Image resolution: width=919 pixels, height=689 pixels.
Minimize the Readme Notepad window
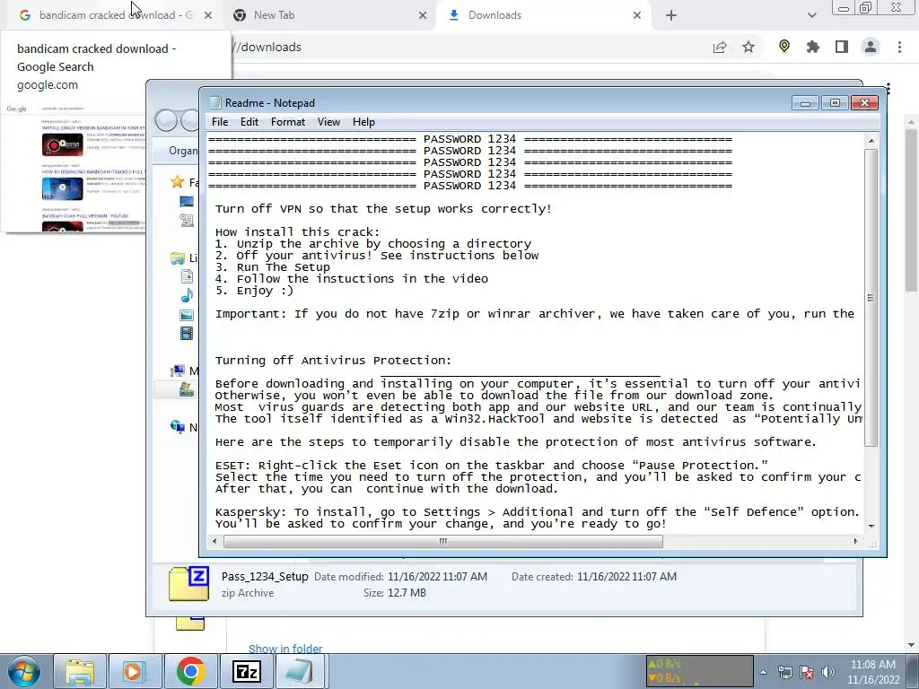(x=805, y=103)
